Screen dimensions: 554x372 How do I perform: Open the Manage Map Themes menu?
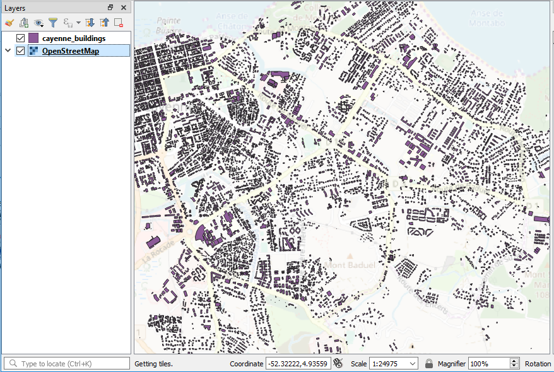click(38, 22)
